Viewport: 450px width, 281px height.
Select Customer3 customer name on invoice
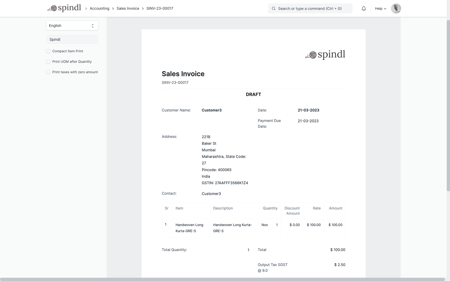point(211,110)
